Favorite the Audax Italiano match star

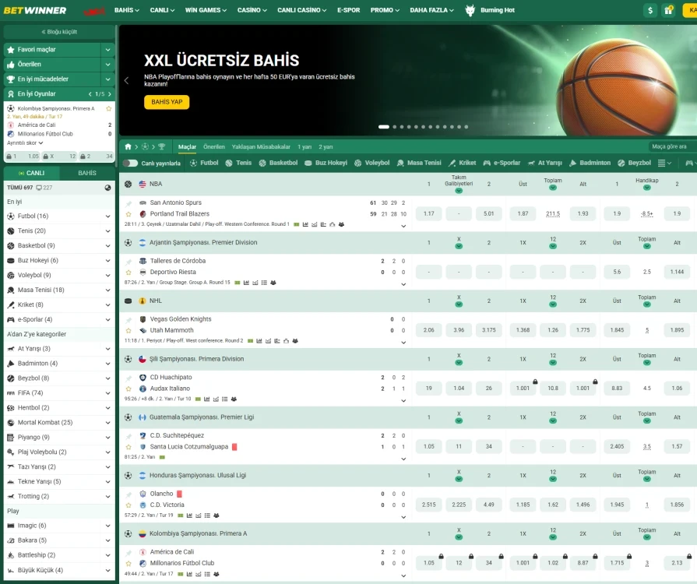pos(128,389)
